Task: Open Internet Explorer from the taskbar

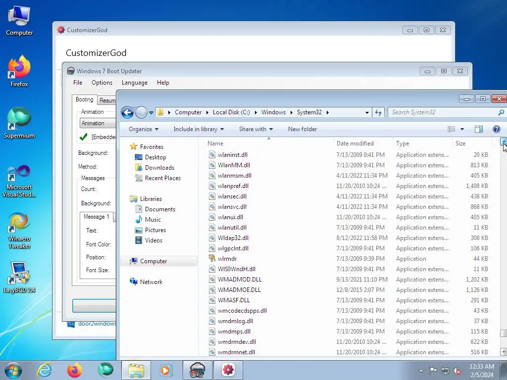Action: click(x=44, y=370)
